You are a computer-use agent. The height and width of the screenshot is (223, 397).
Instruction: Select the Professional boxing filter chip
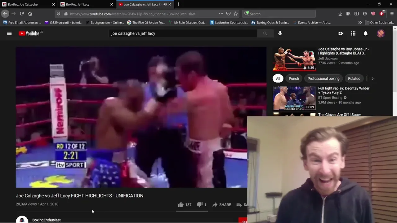pyautogui.click(x=323, y=79)
